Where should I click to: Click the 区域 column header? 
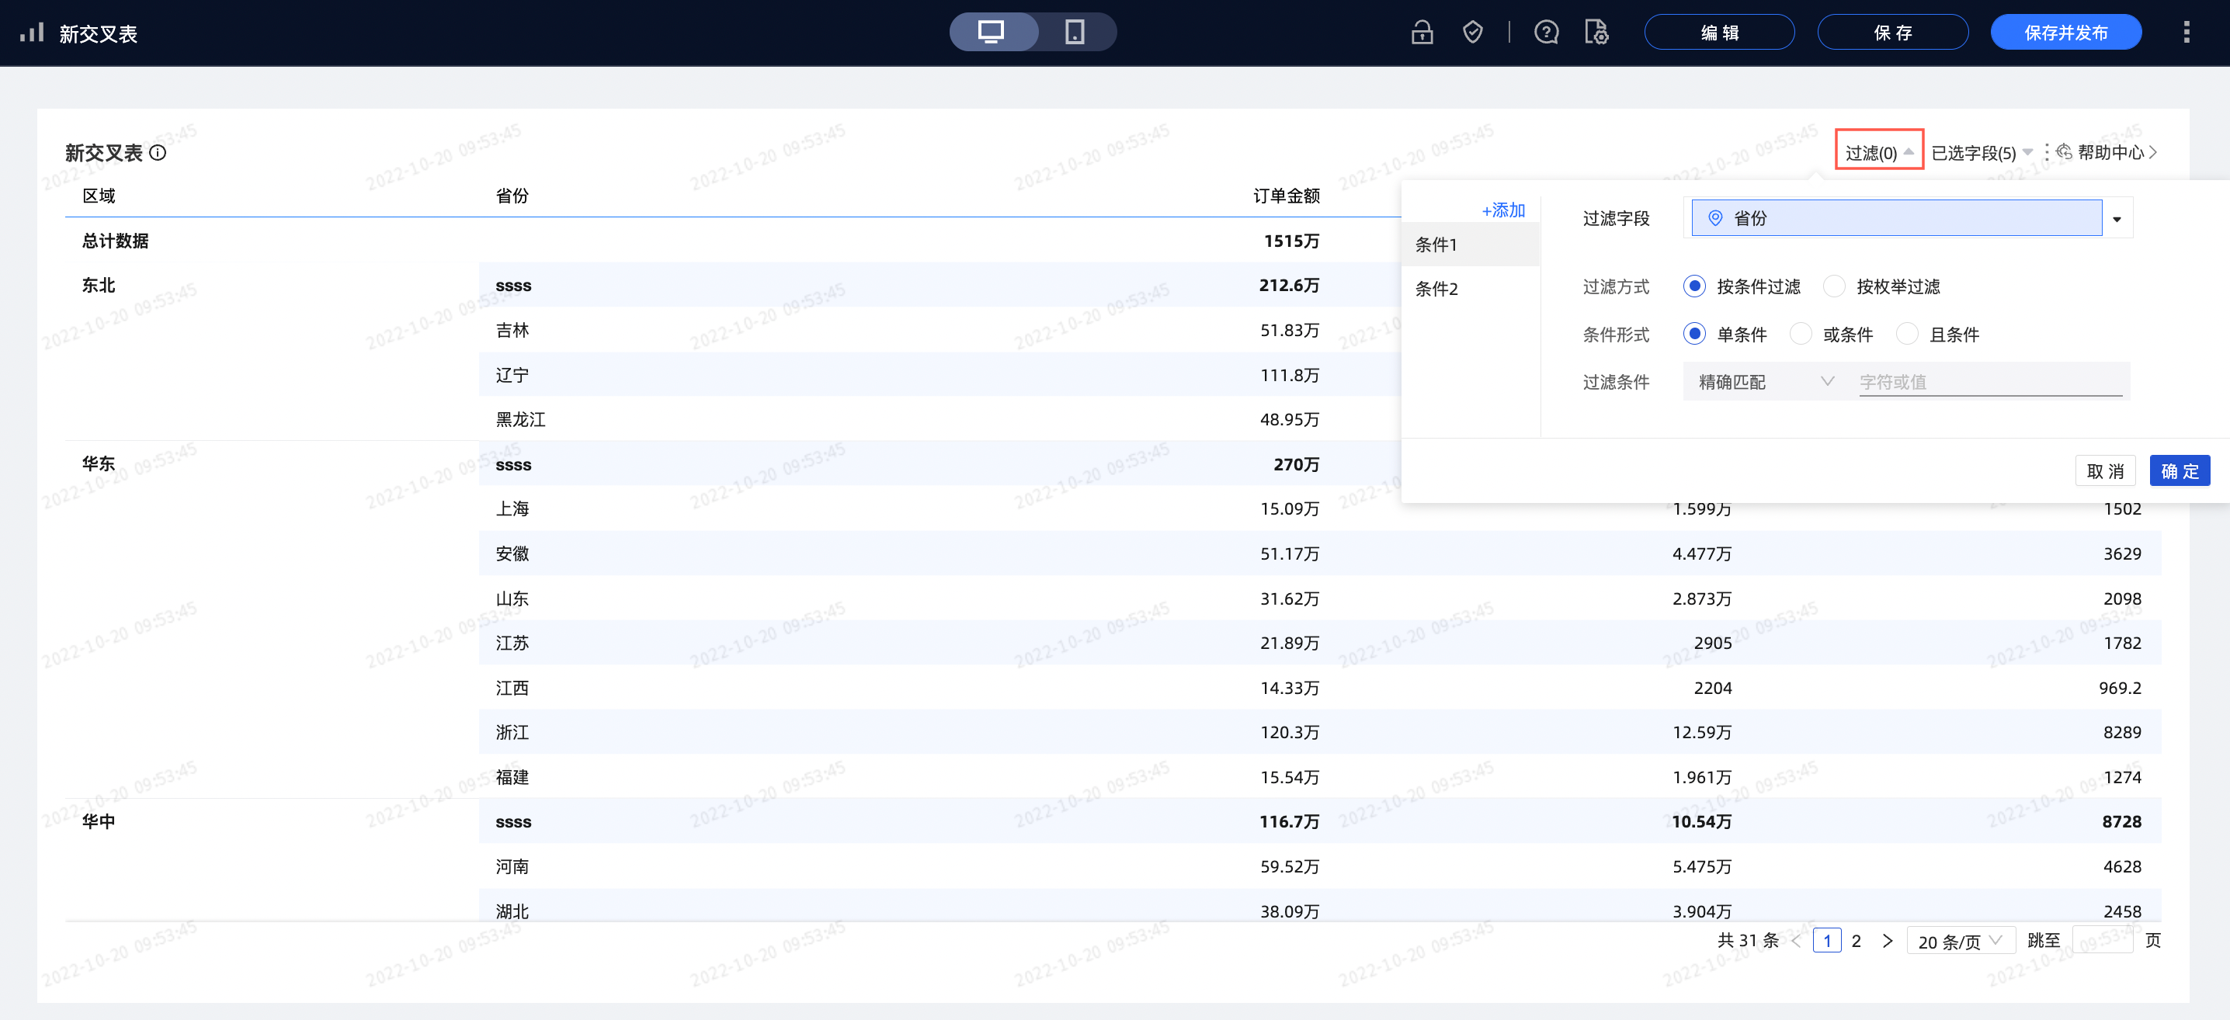point(99,196)
